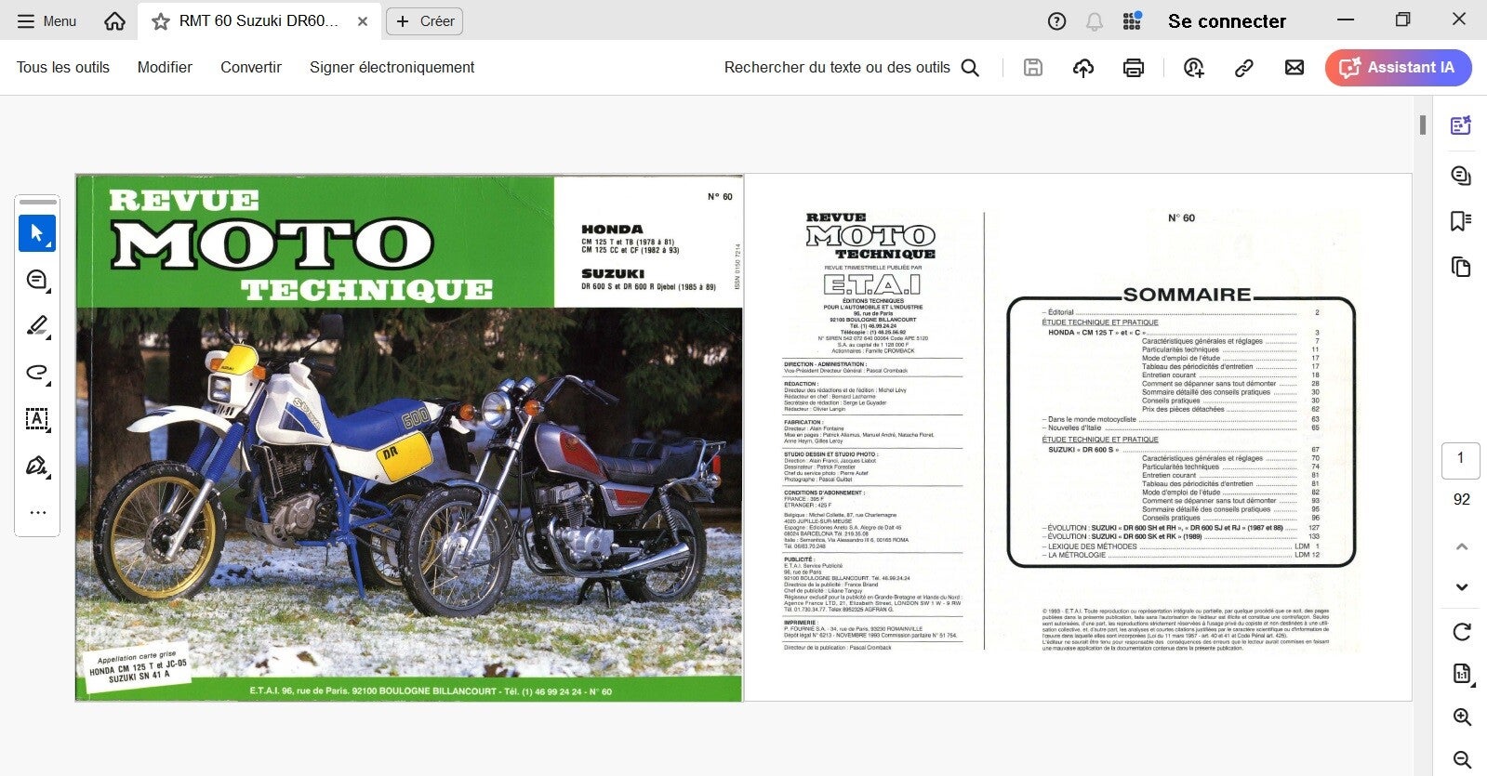Open the Help question mark icon
Screen dimensions: 1487x776
[x=1056, y=21]
